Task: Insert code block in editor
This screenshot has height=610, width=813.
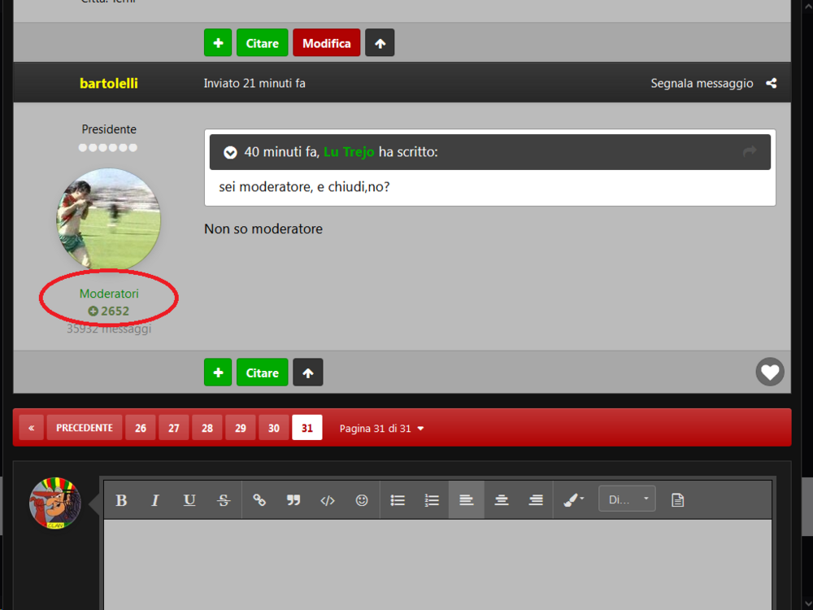Action: pyautogui.click(x=328, y=500)
